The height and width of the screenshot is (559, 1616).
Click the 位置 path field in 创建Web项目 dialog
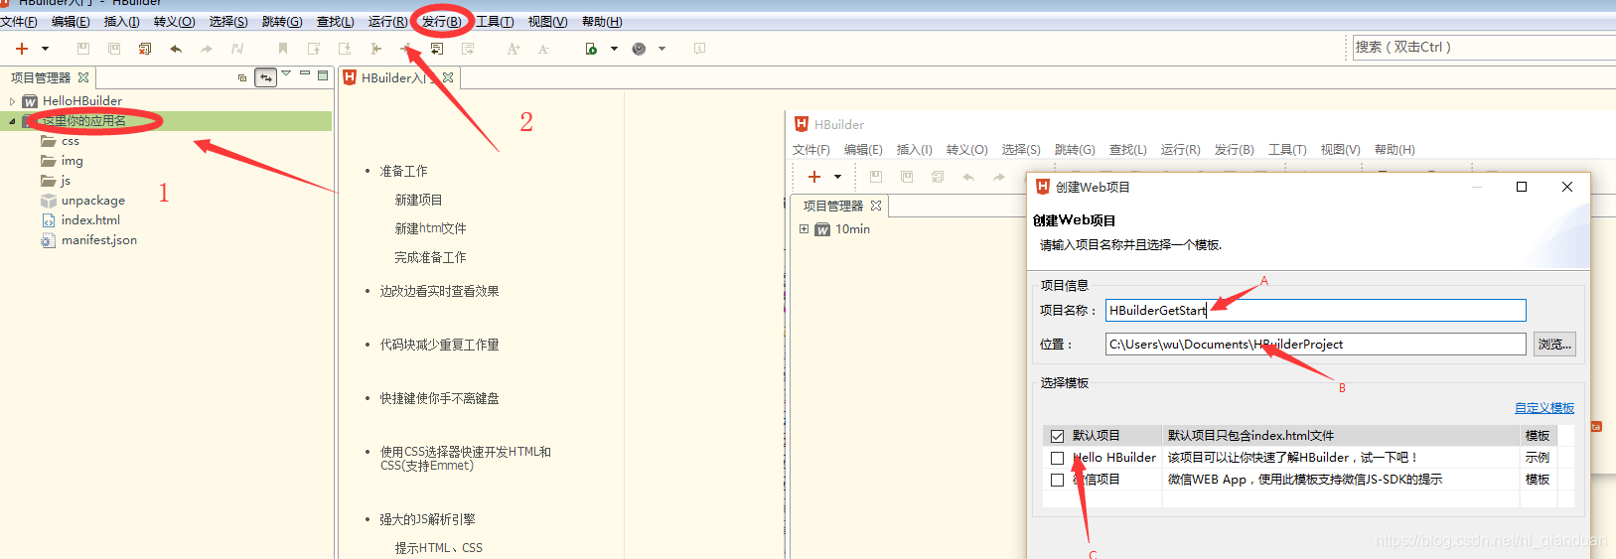pyautogui.click(x=1315, y=344)
